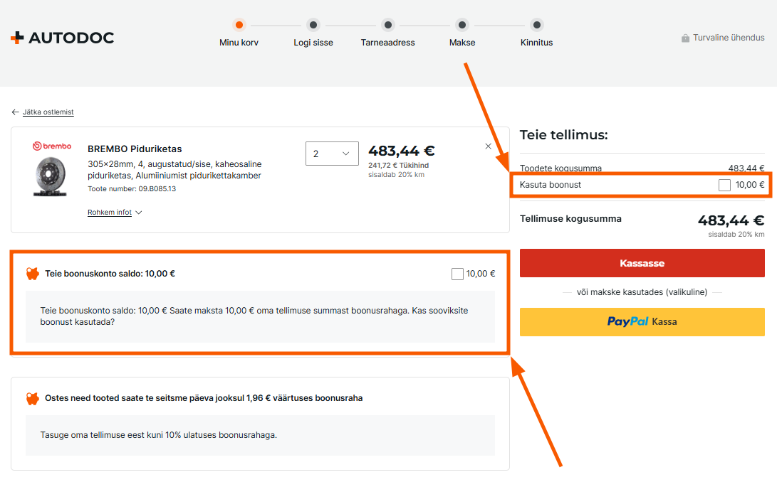The height and width of the screenshot is (482, 777).
Task: Enable the 10,00 € bonus account checkbox
Action: pyautogui.click(x=457, y=274)
